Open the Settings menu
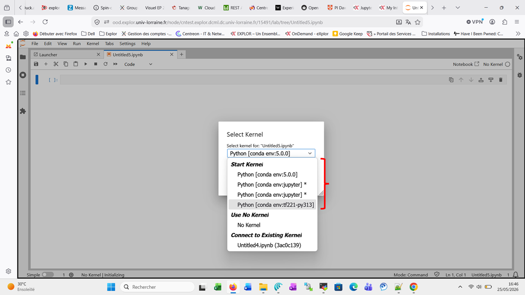This screenshot has width=525, height=295. coord(128,43)
